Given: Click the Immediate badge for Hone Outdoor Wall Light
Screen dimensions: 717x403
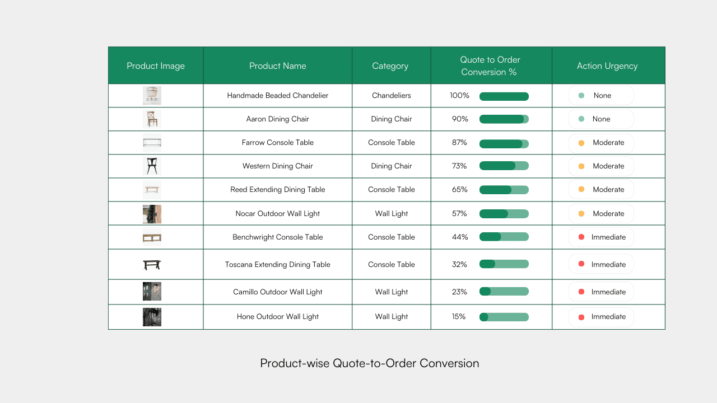Looking at the screenshot, I should (601, 317).
